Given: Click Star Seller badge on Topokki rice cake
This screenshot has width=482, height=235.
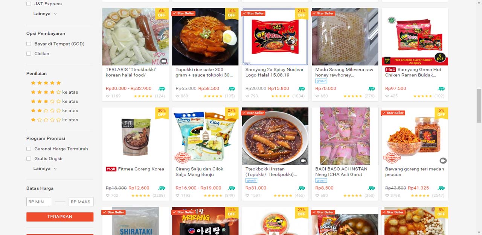Looking at the screenshot, I should coord(183,13).
